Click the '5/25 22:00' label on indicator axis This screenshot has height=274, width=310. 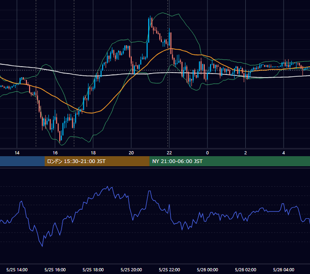(x=170, y=269)
